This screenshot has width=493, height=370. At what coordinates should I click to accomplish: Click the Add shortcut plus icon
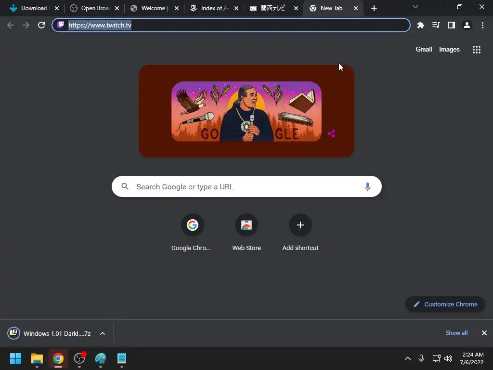point(300,225)
